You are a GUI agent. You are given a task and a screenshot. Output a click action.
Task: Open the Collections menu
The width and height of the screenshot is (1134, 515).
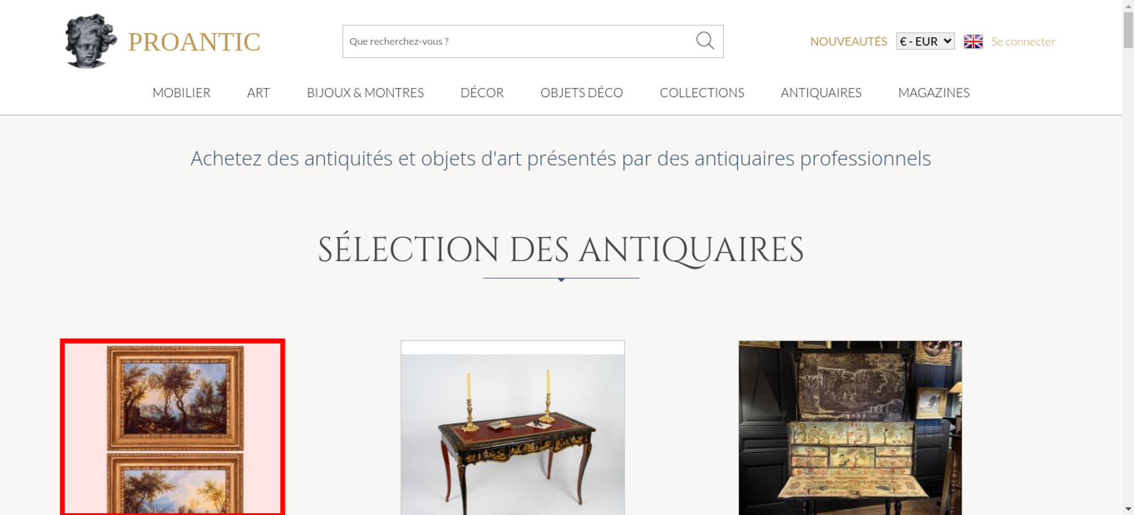click(x=702, y=92)
